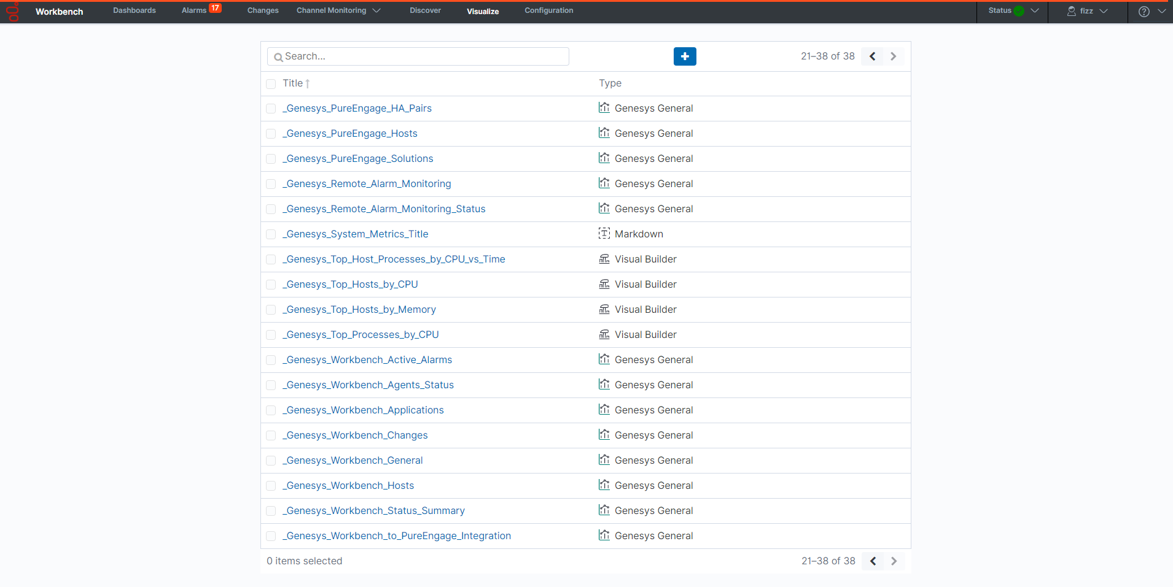This screenshot has height=587, width=1173.
Task: Open the _Genesys_Workbench_Active_Alarms visualization link
Action: click(x=367, y=360)
